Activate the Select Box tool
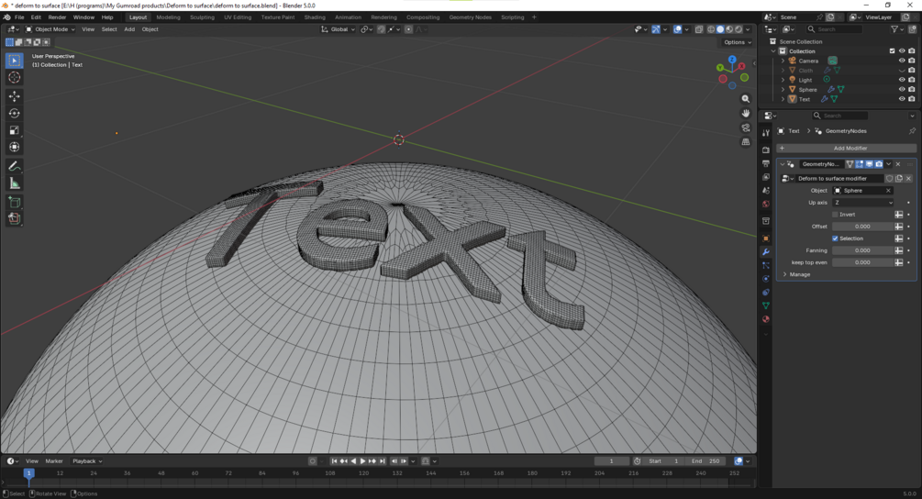 (15, 61)
